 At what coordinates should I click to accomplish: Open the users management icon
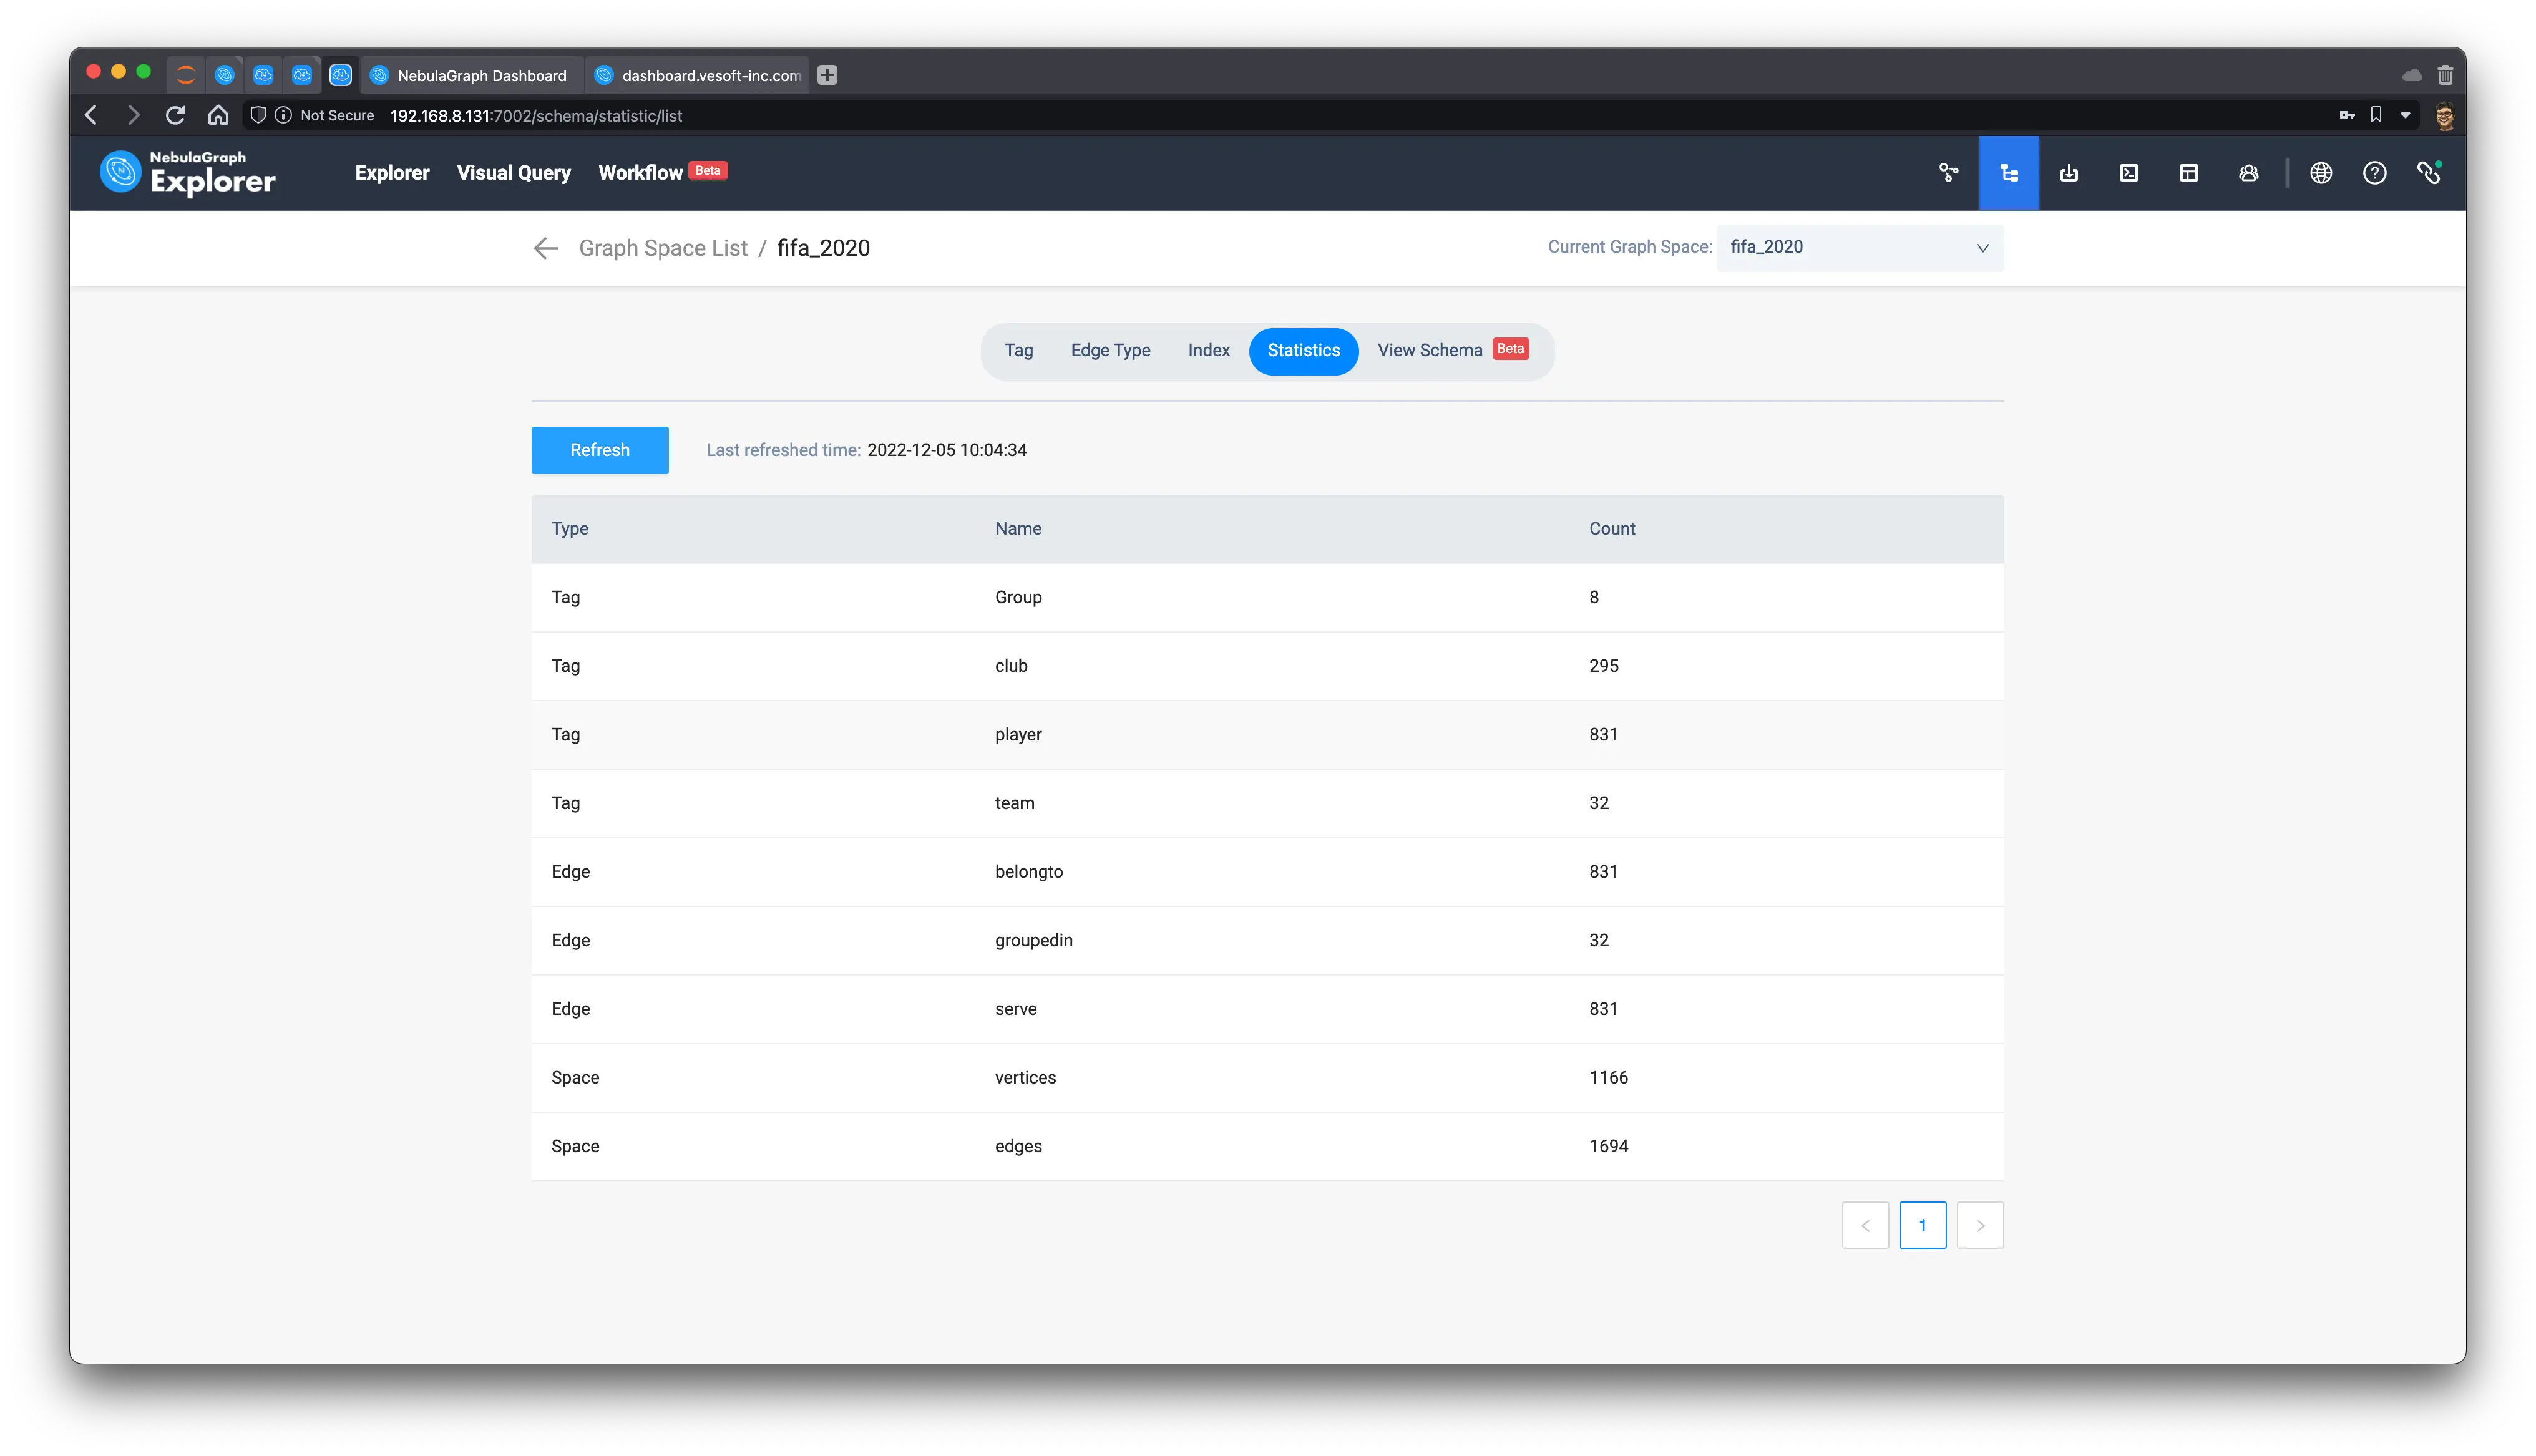(x=2248, y=173)
